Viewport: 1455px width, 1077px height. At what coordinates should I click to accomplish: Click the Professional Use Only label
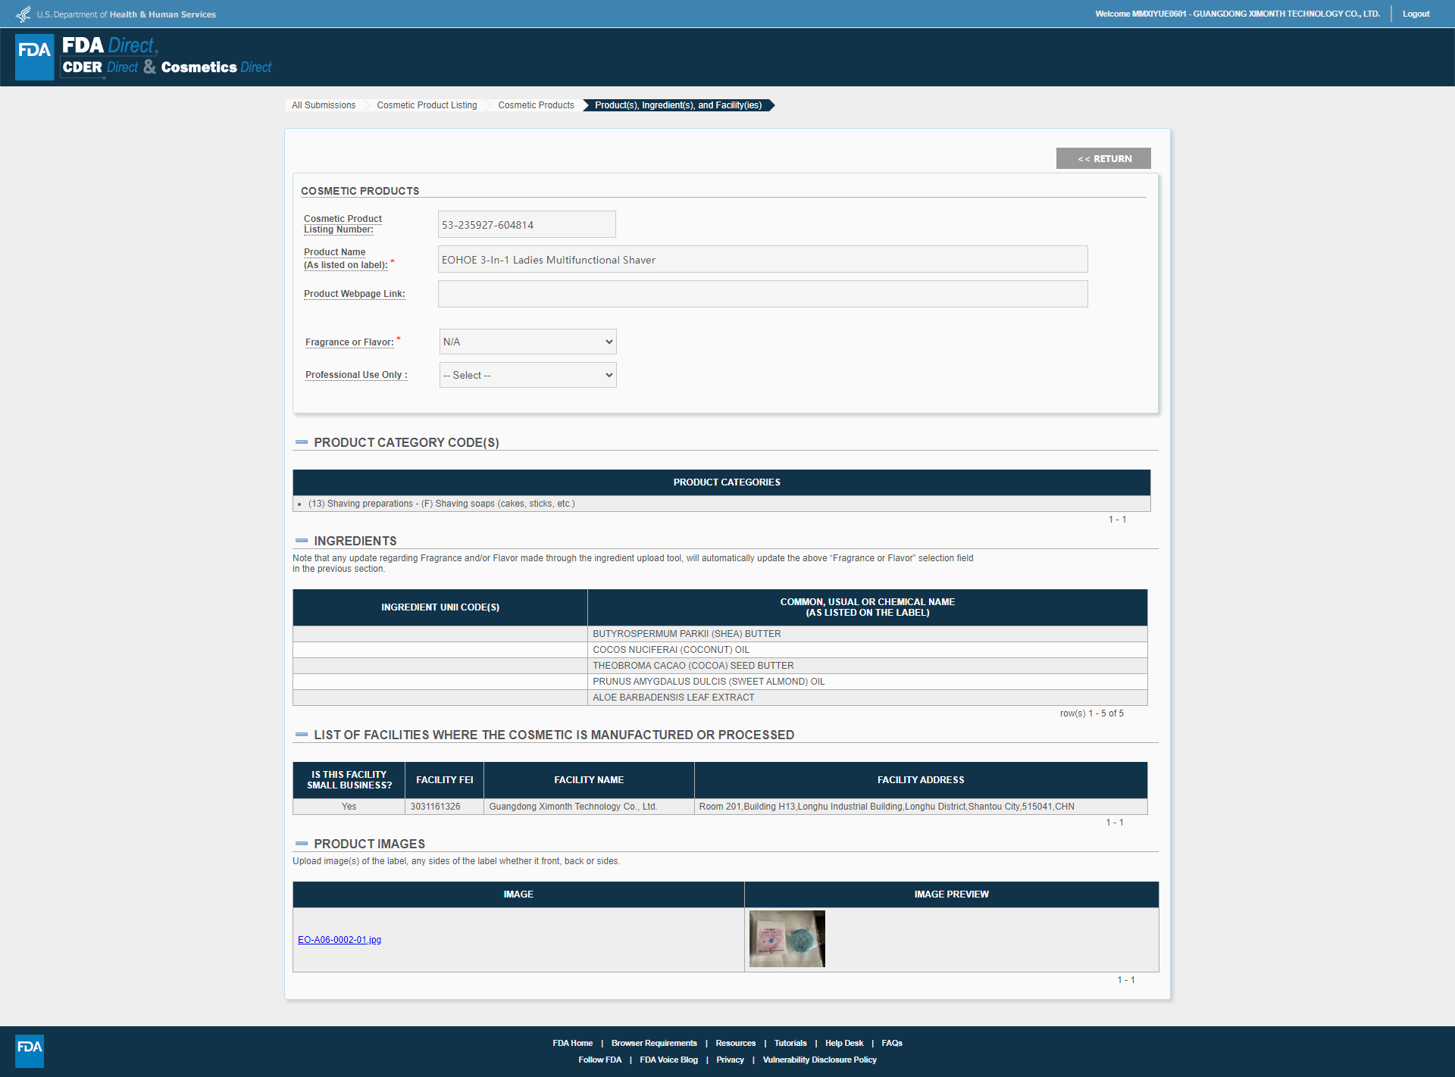point(356,375)
